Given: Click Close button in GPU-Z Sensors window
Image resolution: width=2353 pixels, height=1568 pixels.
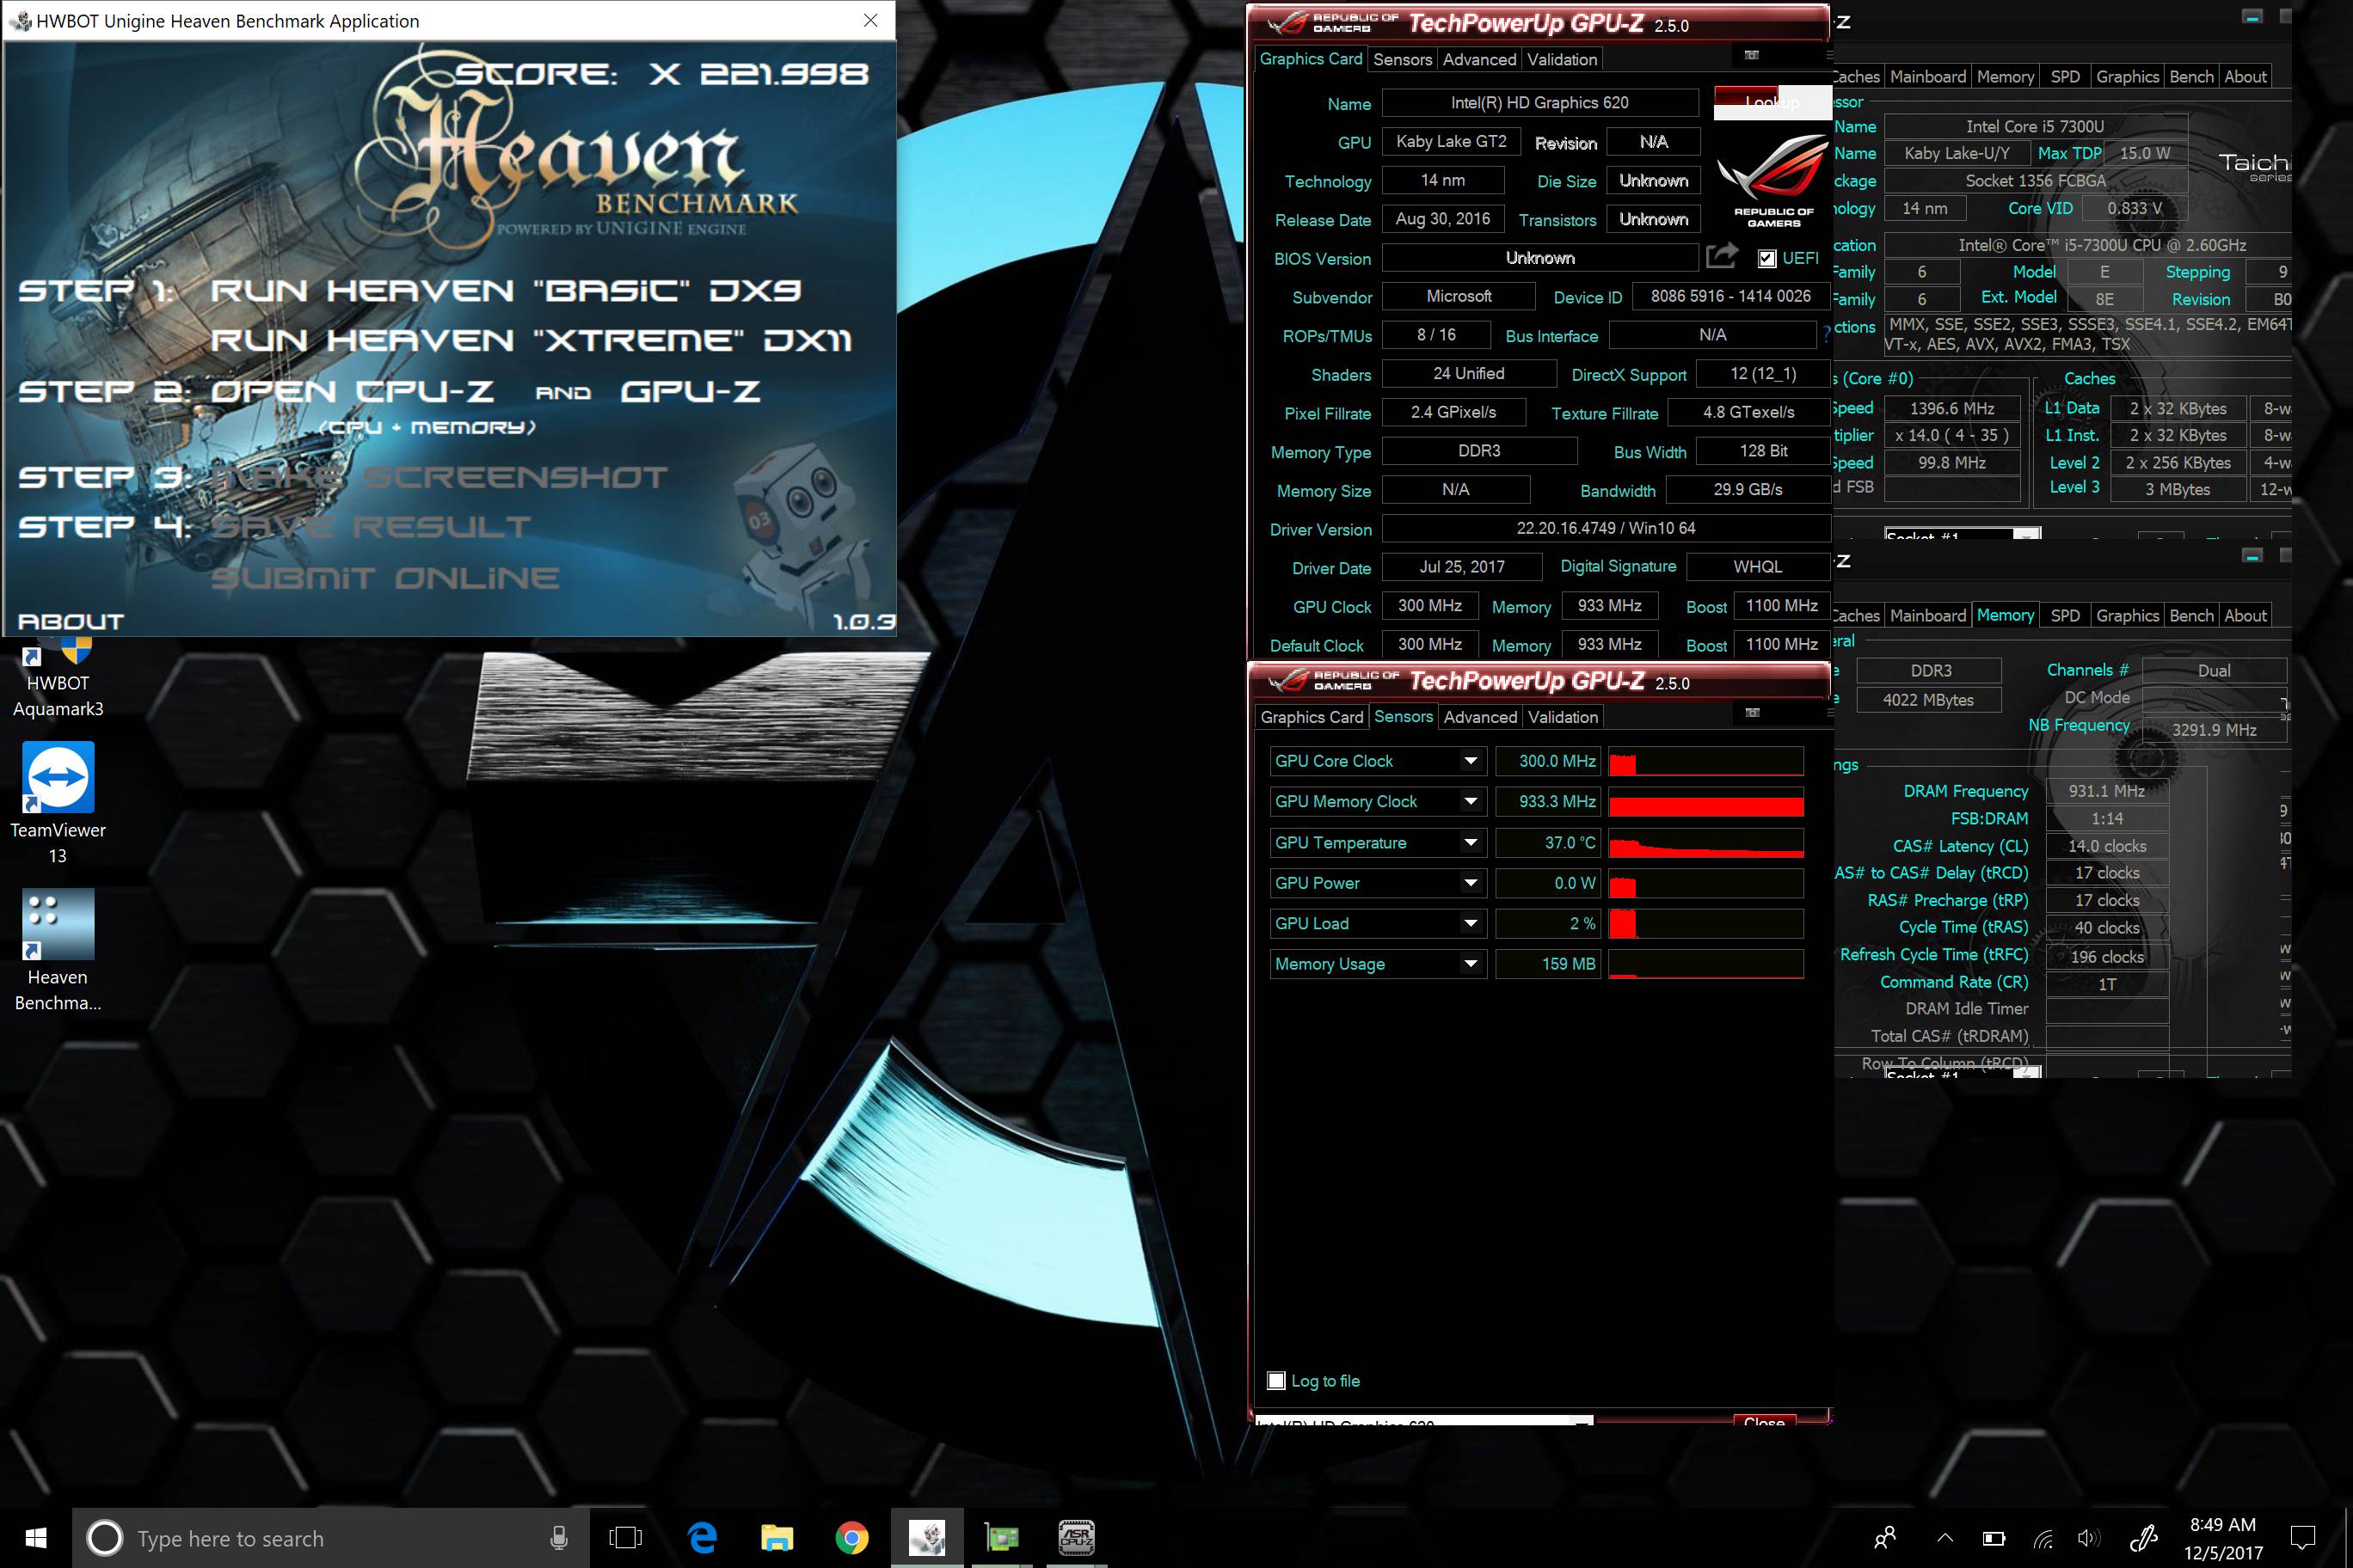Looking at the screenshot, I should tap(1764, 1420).
